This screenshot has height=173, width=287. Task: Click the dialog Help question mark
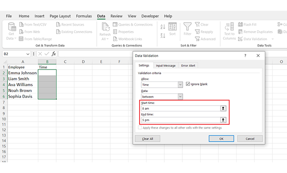pos(245,56)
